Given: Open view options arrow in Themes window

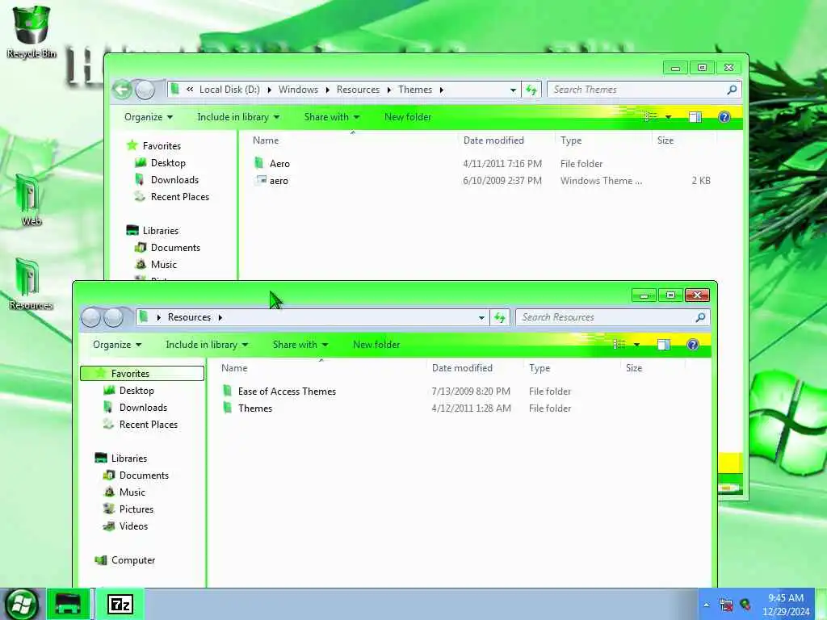Looking at the screenshot, I should click(668, 117).
